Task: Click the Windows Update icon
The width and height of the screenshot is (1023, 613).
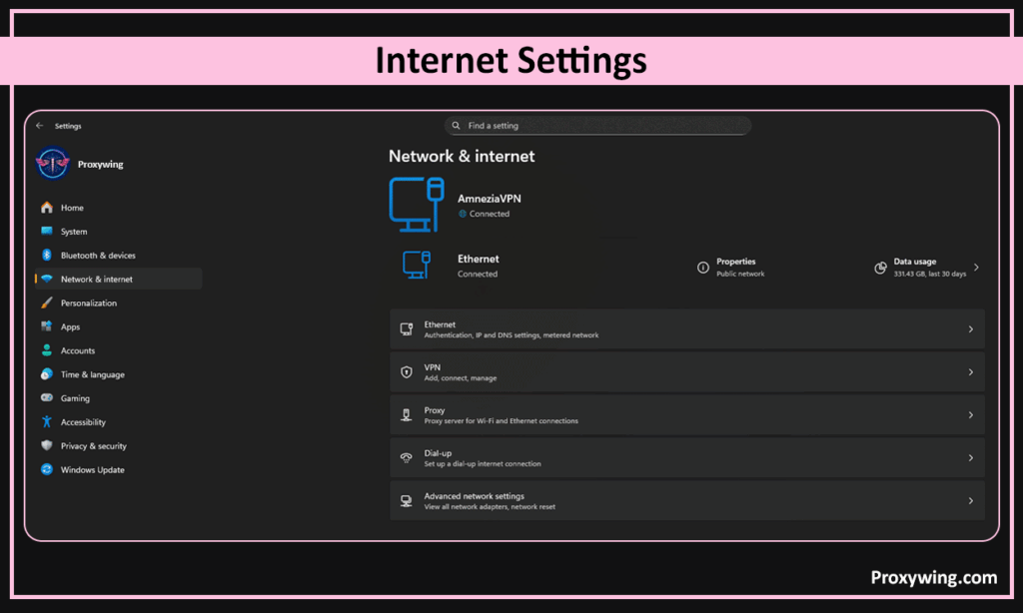Action: pos(46,470)
